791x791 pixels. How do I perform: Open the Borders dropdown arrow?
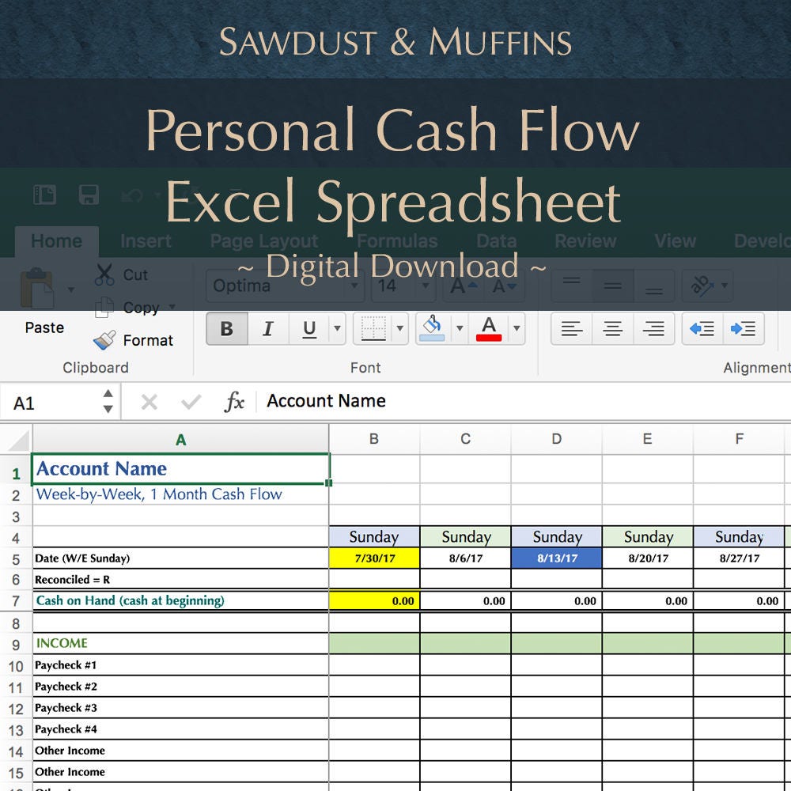[399, 326]
